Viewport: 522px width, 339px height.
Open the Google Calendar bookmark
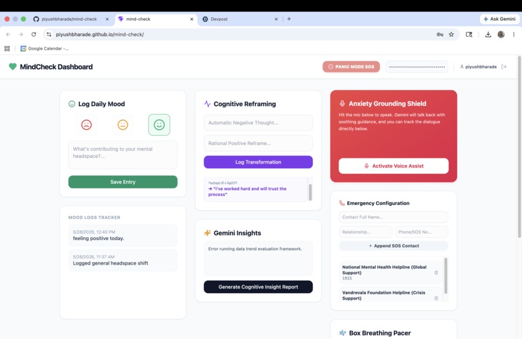pyautogui.click(x=45, y=49)
